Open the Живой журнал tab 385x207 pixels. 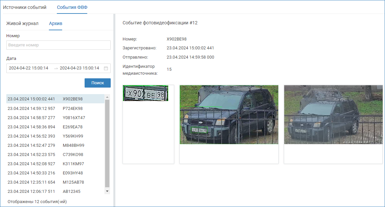[22, 23]
